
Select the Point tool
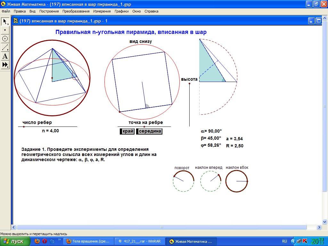pos(5,30)
